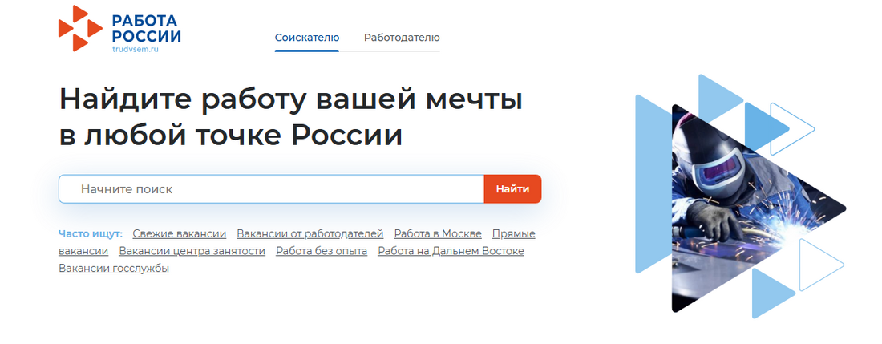This screenshot has width=882, height=344.
Task: Click the РАБОТА РОССИИ logo text
Action: pos(146,28)
